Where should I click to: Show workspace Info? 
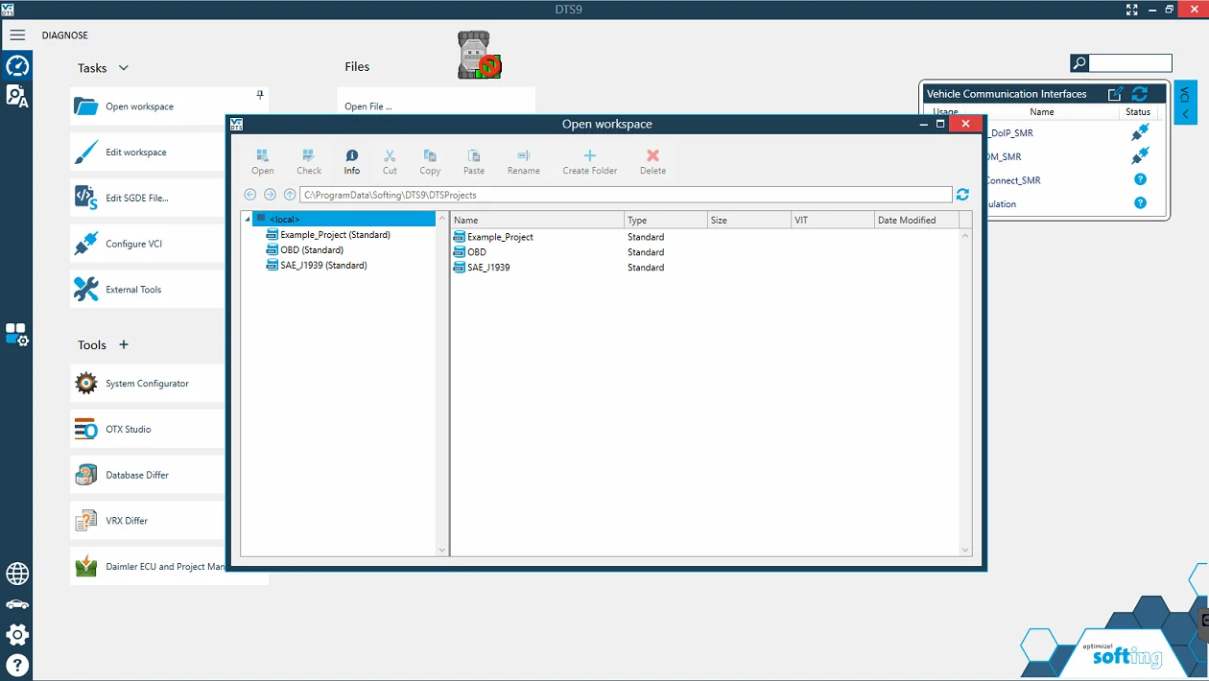point(352,161)
